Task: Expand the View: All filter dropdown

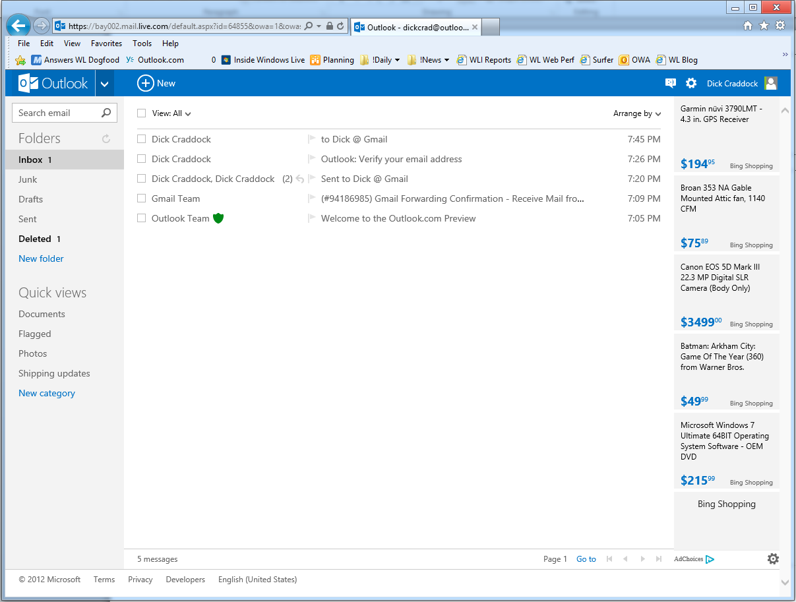Action: [x=172, y=113]
